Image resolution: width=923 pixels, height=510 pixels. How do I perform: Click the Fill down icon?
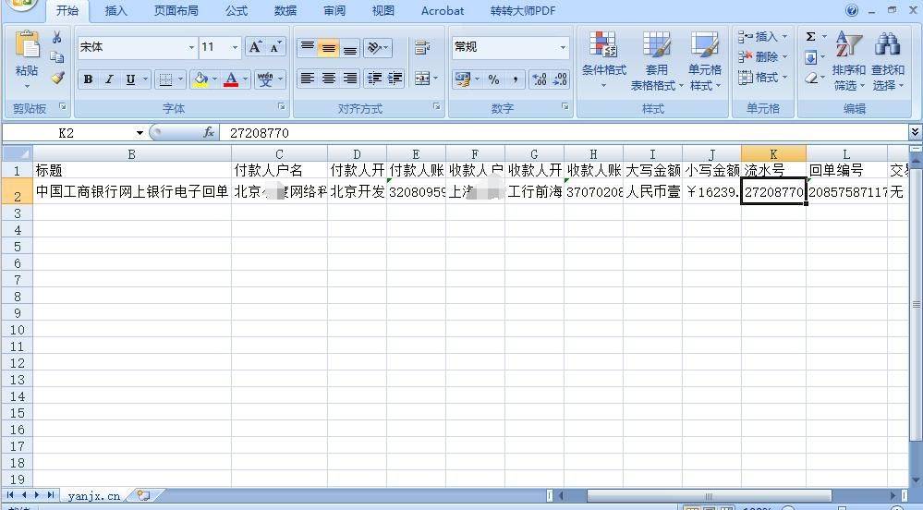point(810,57)
